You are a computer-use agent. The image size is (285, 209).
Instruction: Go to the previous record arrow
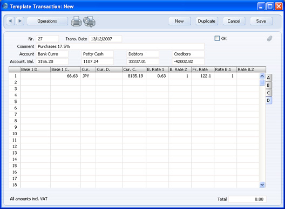point(10,21)
